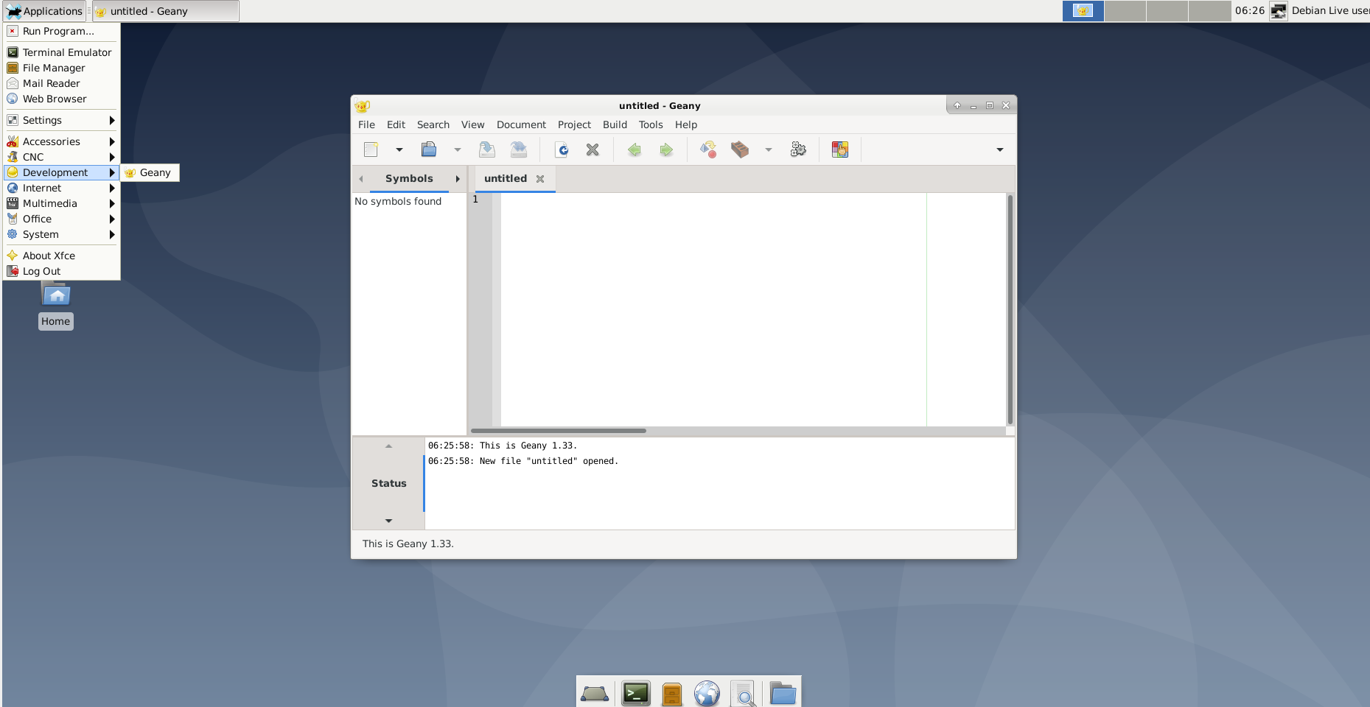Screen dimensions: 1370x707
Task: Click the down arrow below Status tab
Action: coord(388,521)
